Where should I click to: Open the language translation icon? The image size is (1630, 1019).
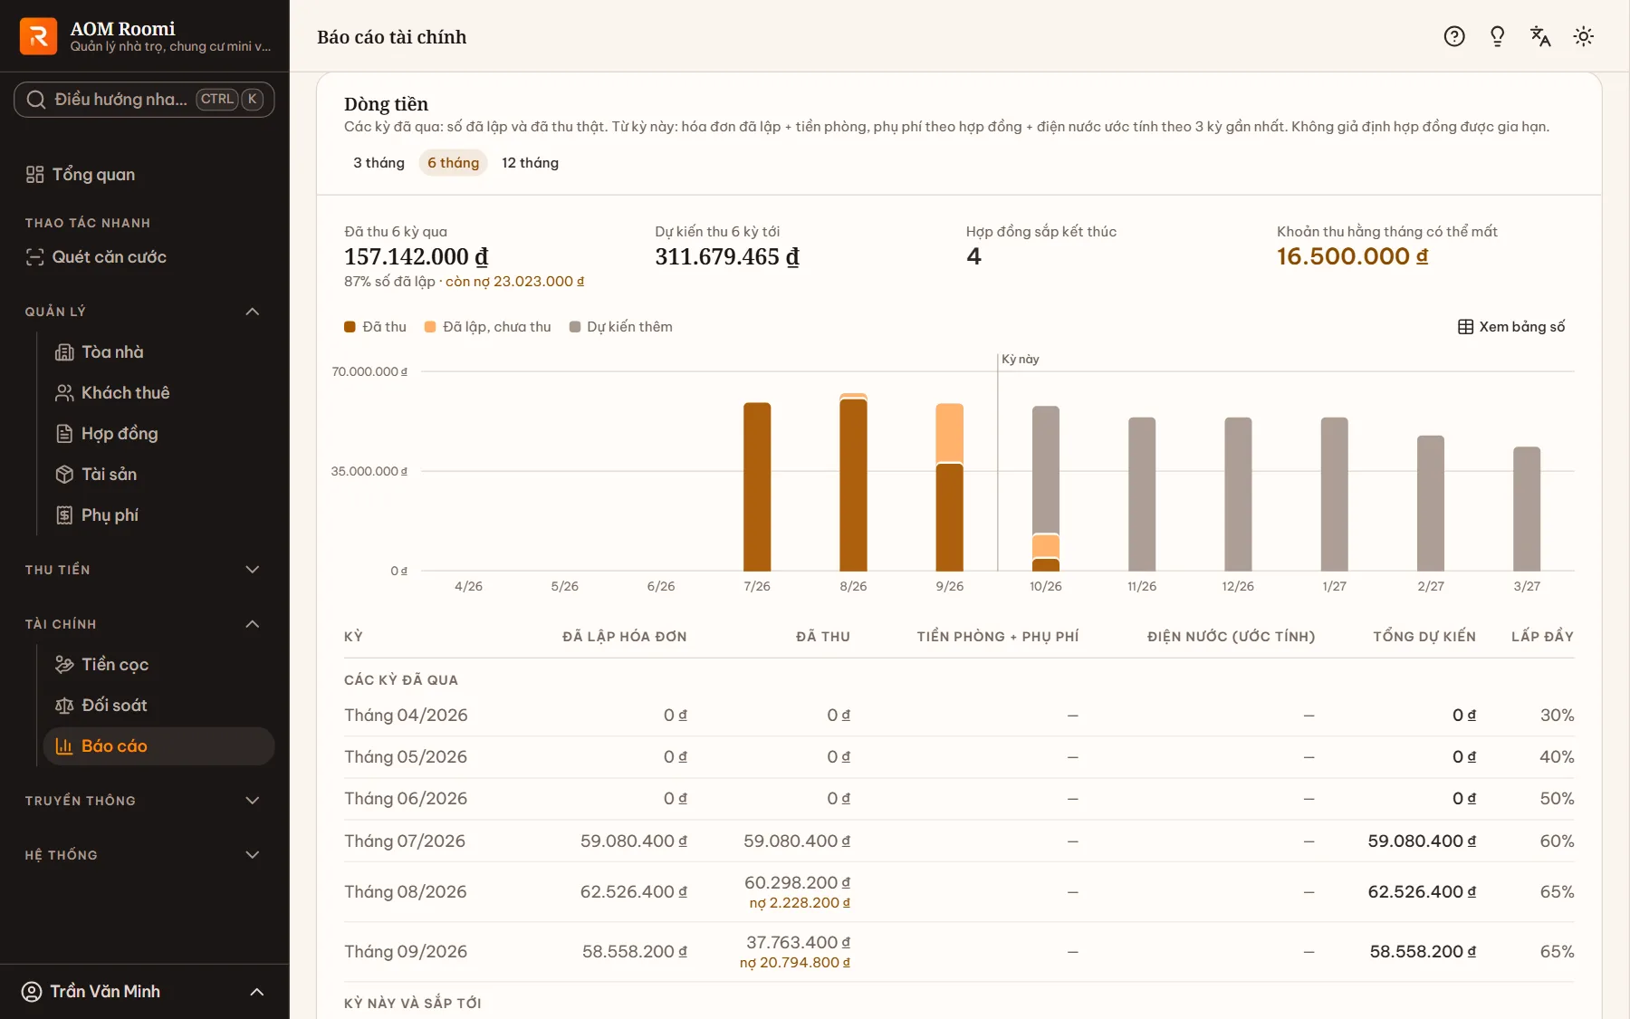tap(1540, 36)
